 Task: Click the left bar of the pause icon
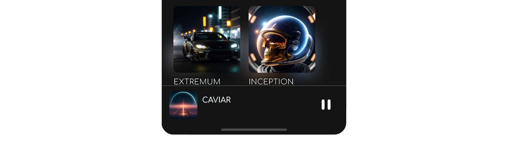pos(323,105)
